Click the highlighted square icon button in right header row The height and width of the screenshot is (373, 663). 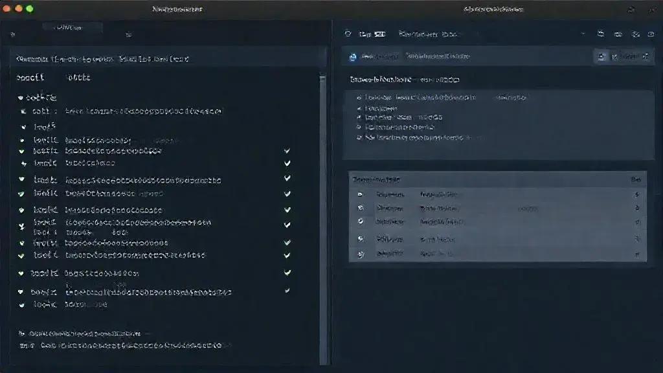(x=603, y=57)
